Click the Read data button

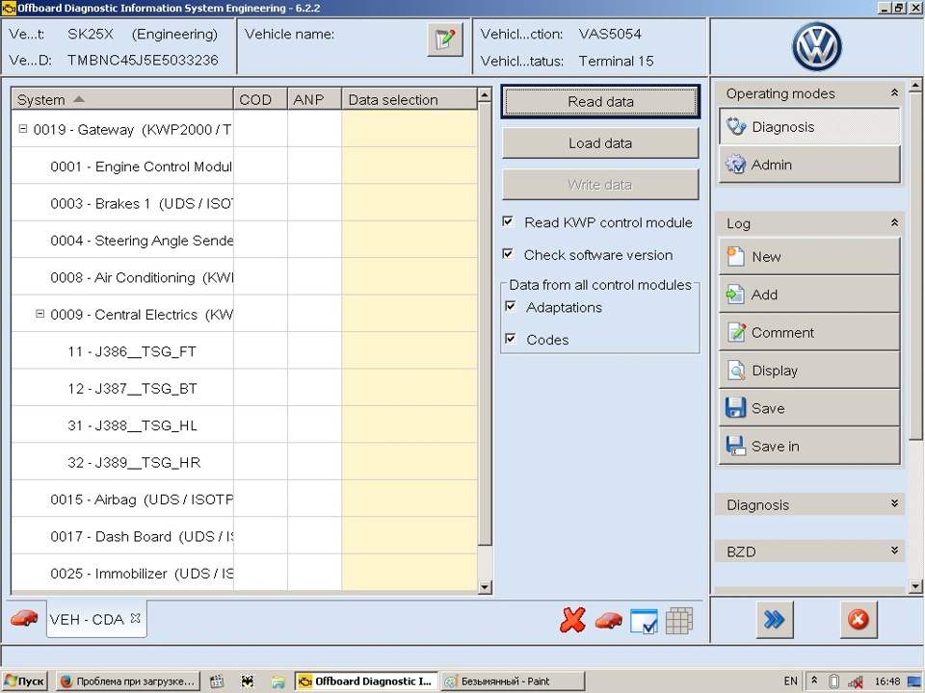click(600, 101)
